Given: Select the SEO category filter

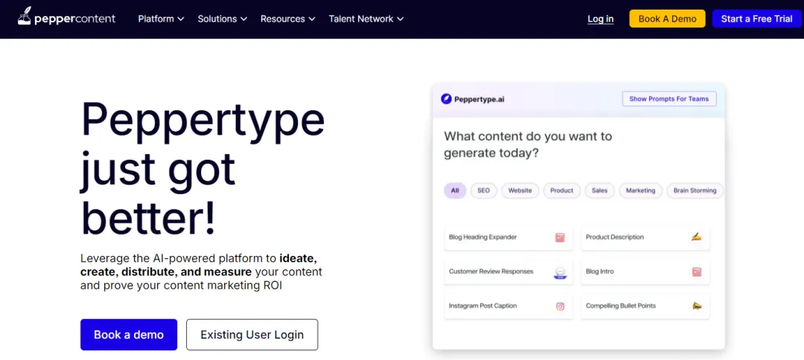Looking at the screenshot, I should (483, 190).
